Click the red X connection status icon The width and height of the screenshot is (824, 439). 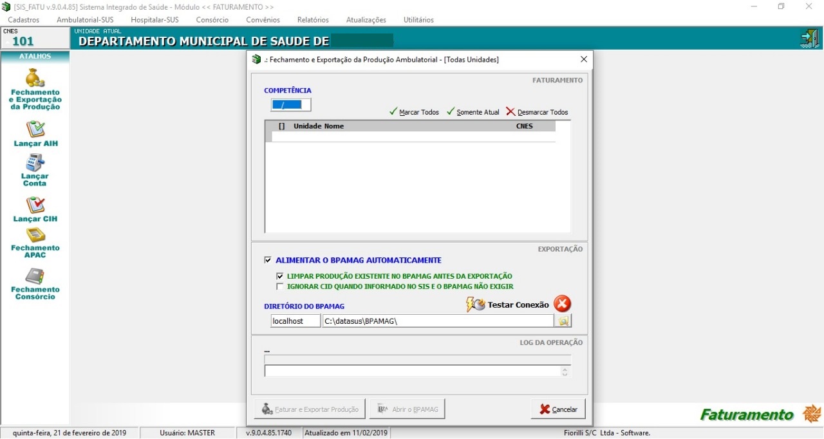click(562, 304)
